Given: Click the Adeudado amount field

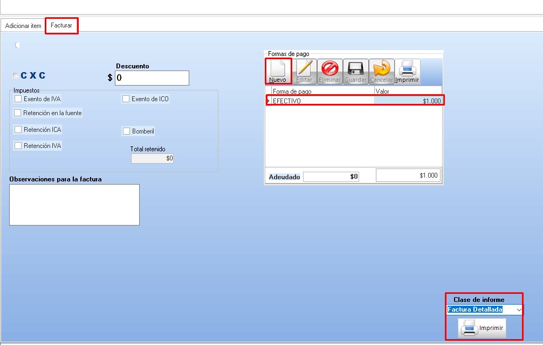Looking at the screenshot, I should [x=331, y=177].
